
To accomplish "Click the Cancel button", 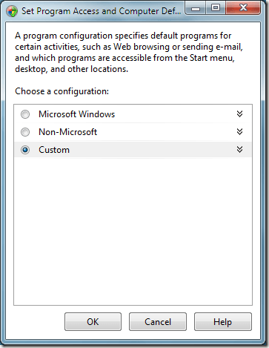I will [158, 322].
